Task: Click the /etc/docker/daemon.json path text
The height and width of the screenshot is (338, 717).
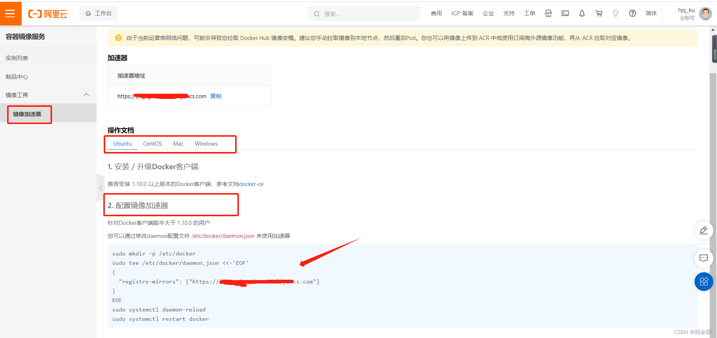Action: pos(223,236)
